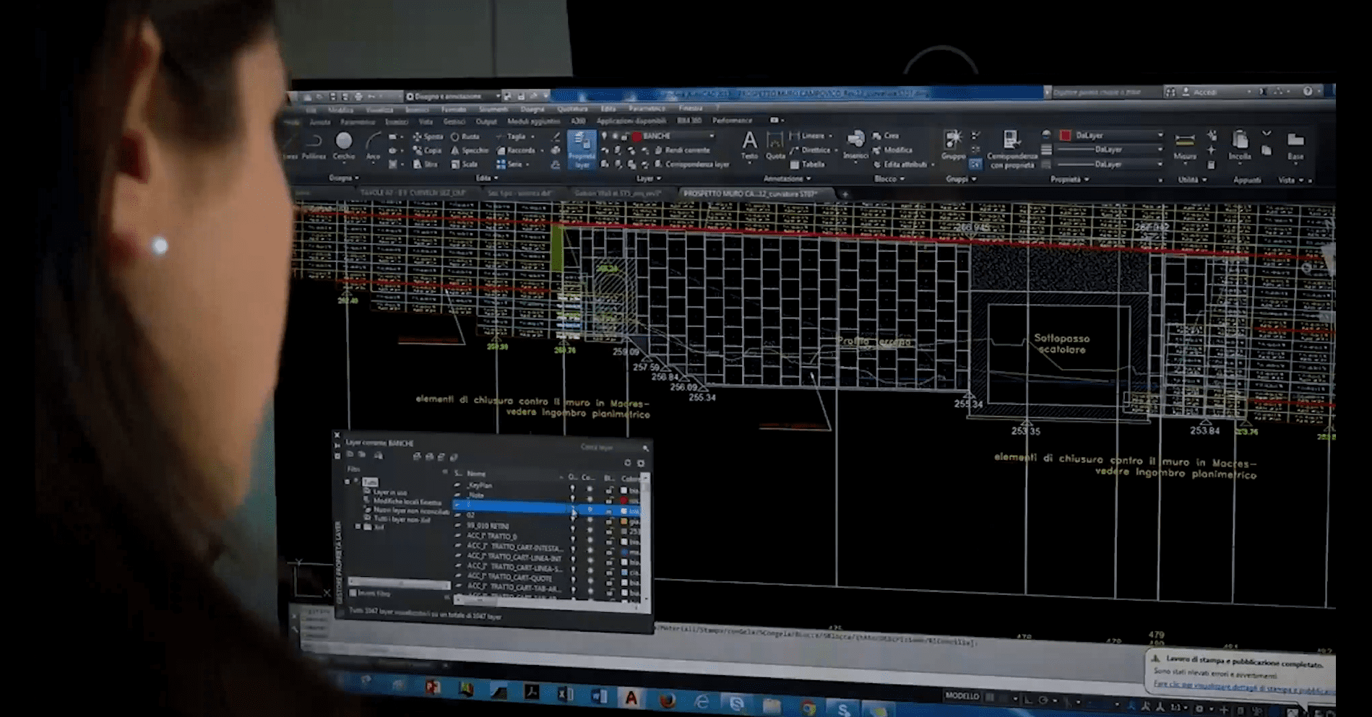Select the Arco arc tool
Viewport: 1372px width, 717px height.
point(373,144)
